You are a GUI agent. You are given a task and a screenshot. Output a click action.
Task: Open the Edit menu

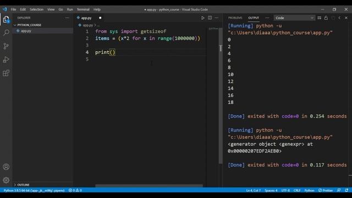(x=23, y=9)
